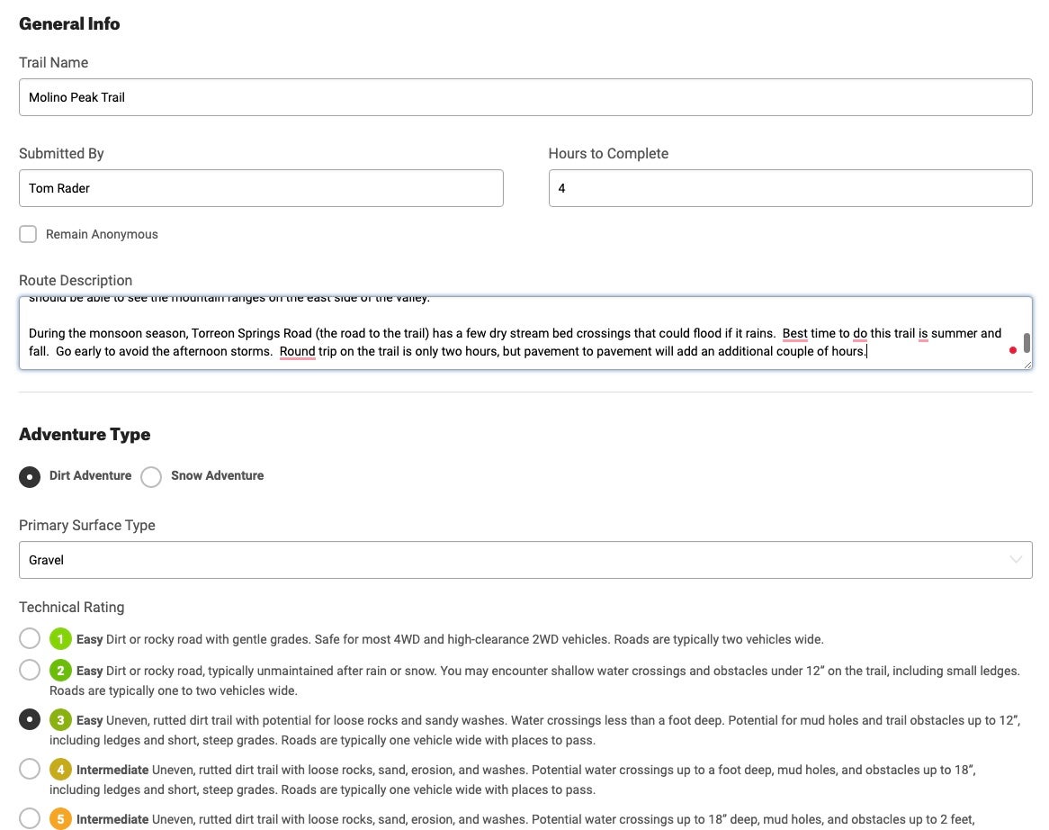Choose the Snow Adventure radio button
Screen dimensions: 1049x830
coord(151,476)
